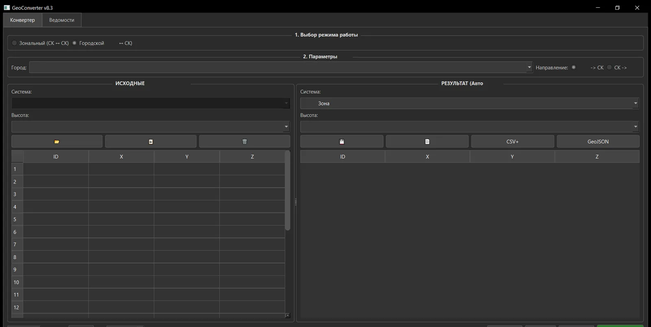
Task: Click the source table vertical scrollbar
Action: [288, 191]
